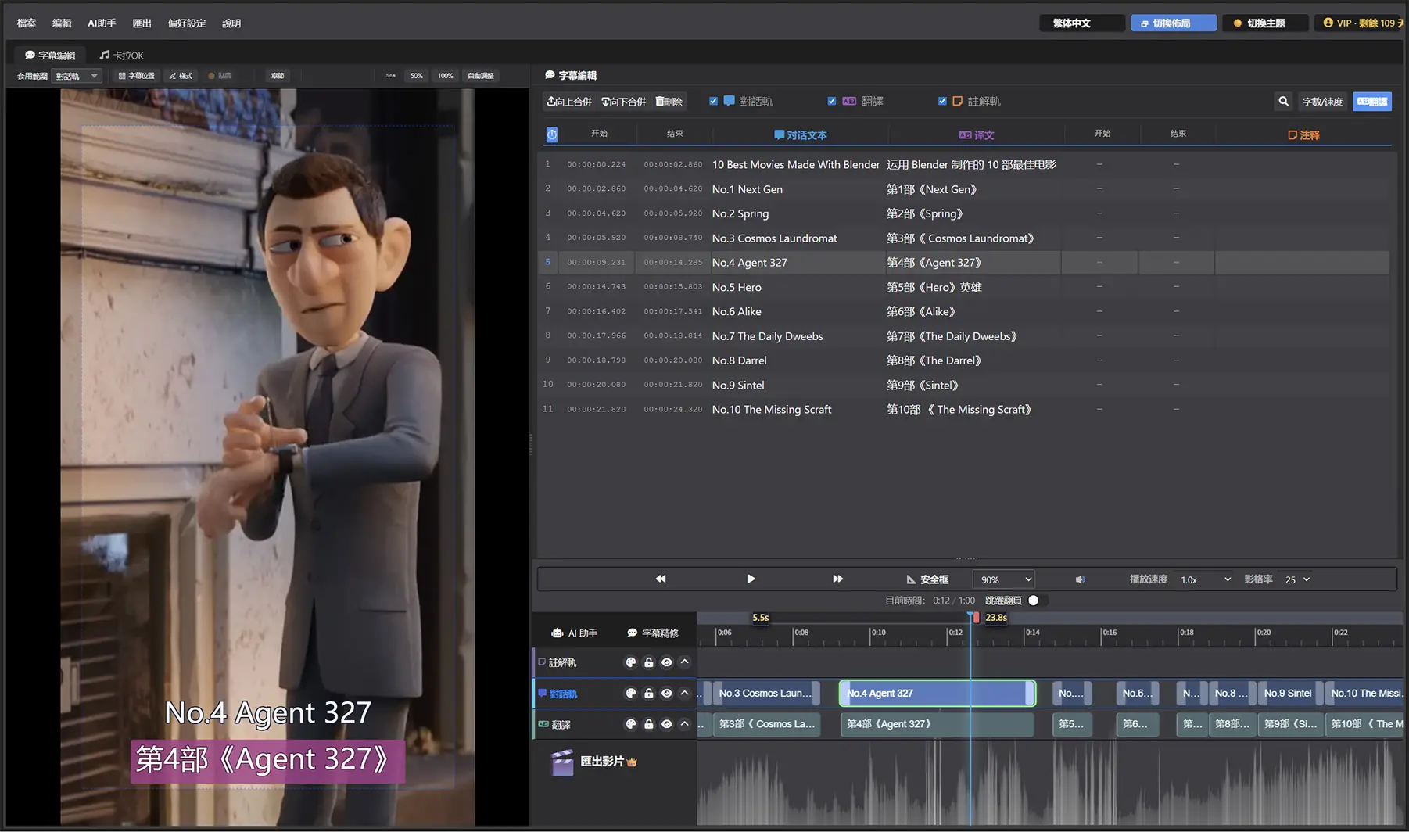Toggle the 安全框 safe frame

(927, 579)
